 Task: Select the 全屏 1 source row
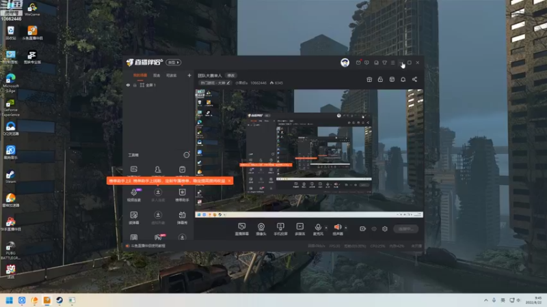159,85
